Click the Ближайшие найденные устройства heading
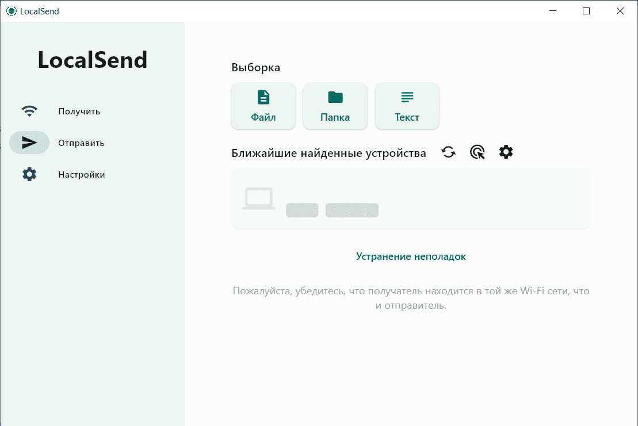This screenshot has width=638, height=426. coord(328,153)
